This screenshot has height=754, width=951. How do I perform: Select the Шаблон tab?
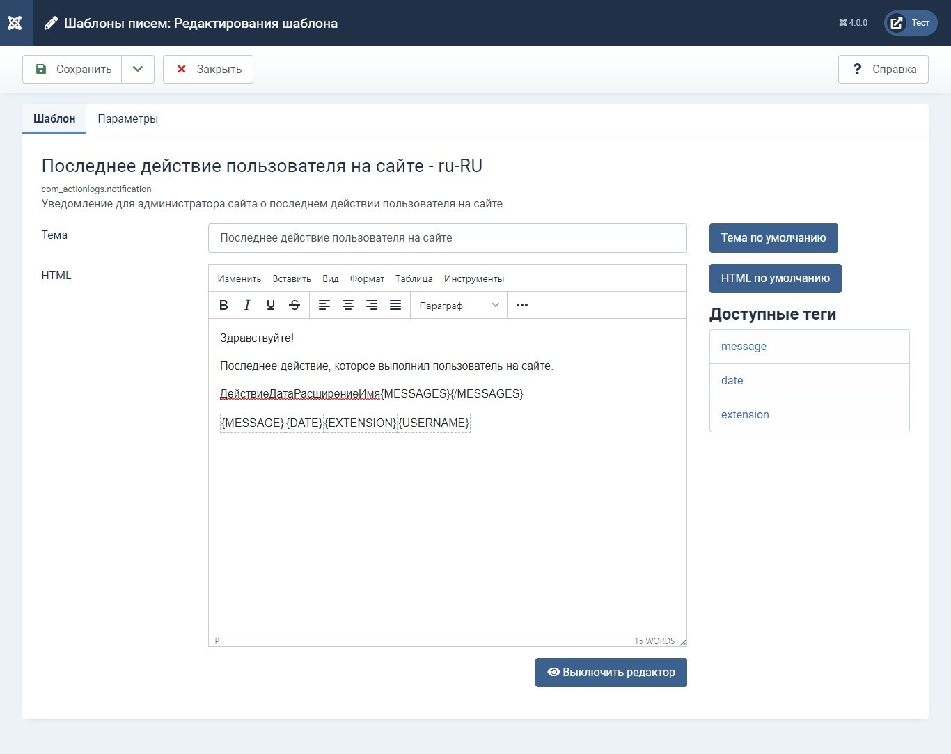pyautogui.click(x=54, y=118)
